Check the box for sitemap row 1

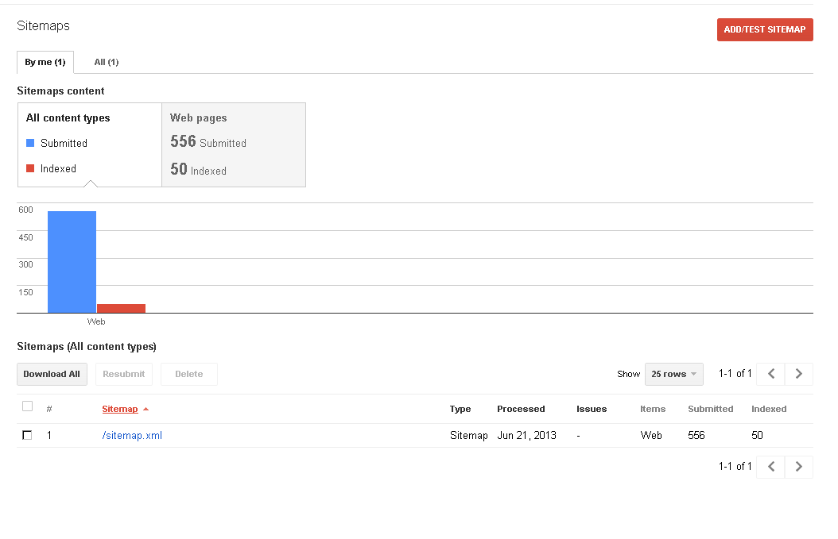pyautogui.click(x=28, y=435)
